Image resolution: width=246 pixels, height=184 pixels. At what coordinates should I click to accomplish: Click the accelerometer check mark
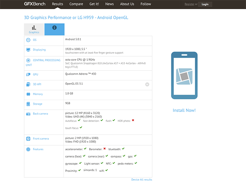click(x=85, y=149)
